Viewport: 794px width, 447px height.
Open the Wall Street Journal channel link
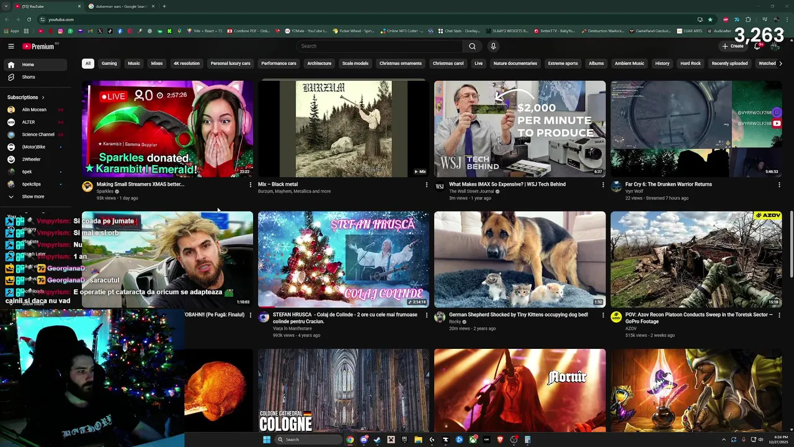(471, 191)
